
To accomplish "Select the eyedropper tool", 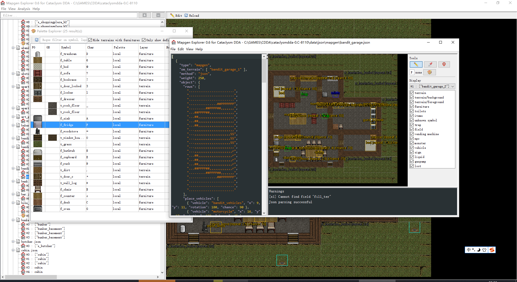I will [x=430, y=64].
